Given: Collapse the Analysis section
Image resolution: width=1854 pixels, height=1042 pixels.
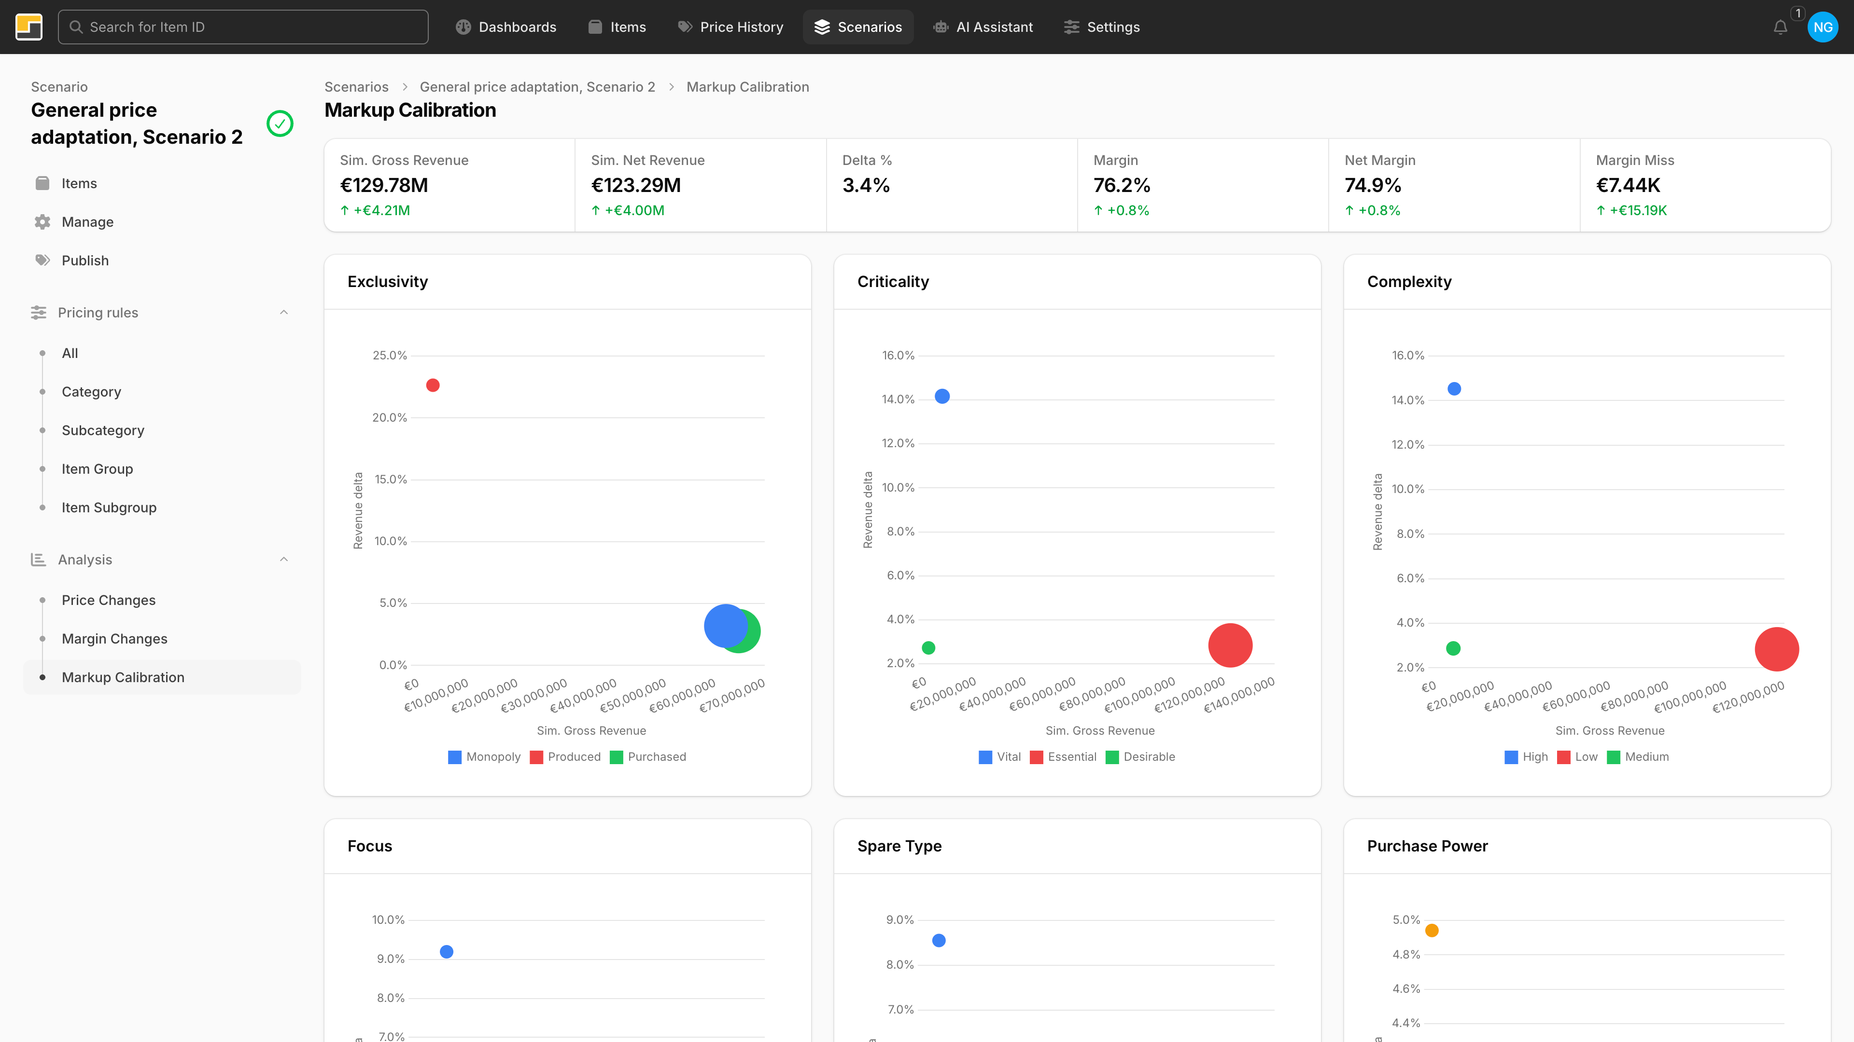Looking at the screenshot, I should coord(283,559).
